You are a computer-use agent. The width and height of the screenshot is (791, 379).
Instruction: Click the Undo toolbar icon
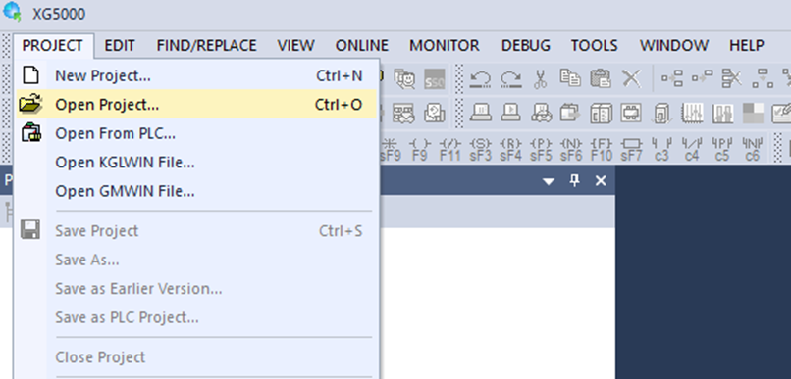click(480, 79)
